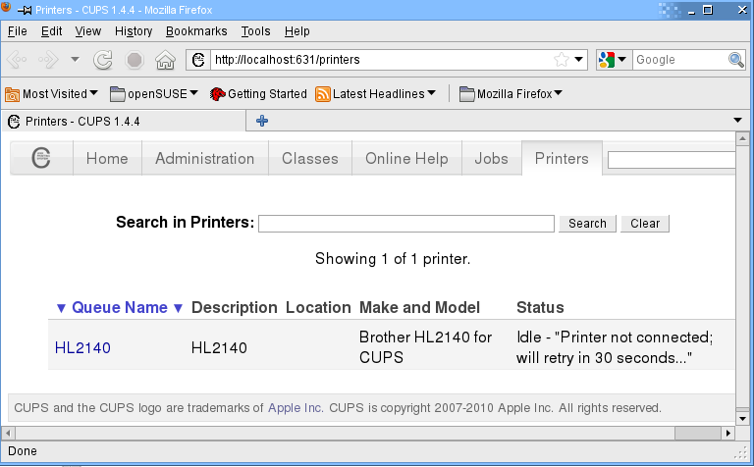
Task: Open the URL bar history dropdown
Action: click(x=579, y=60)
